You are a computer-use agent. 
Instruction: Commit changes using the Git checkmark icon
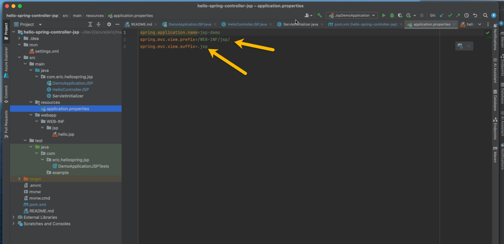(x=450, y=16)
